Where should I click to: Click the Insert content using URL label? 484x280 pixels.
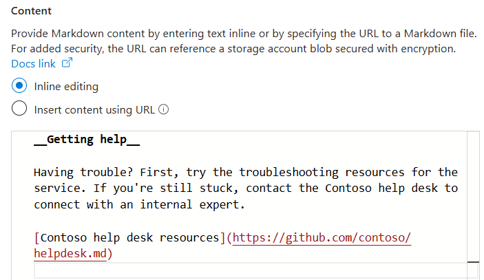pyautogui.click(x=94, y=109)
